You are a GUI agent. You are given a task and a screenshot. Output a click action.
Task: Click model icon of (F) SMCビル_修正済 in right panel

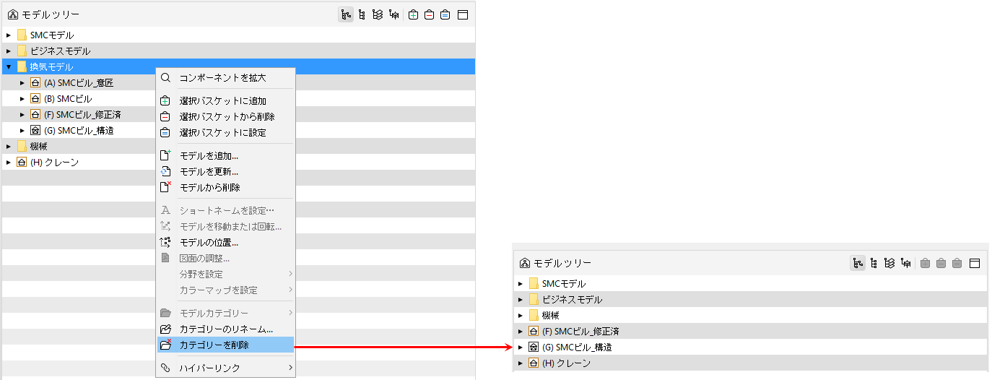[534, 331]
